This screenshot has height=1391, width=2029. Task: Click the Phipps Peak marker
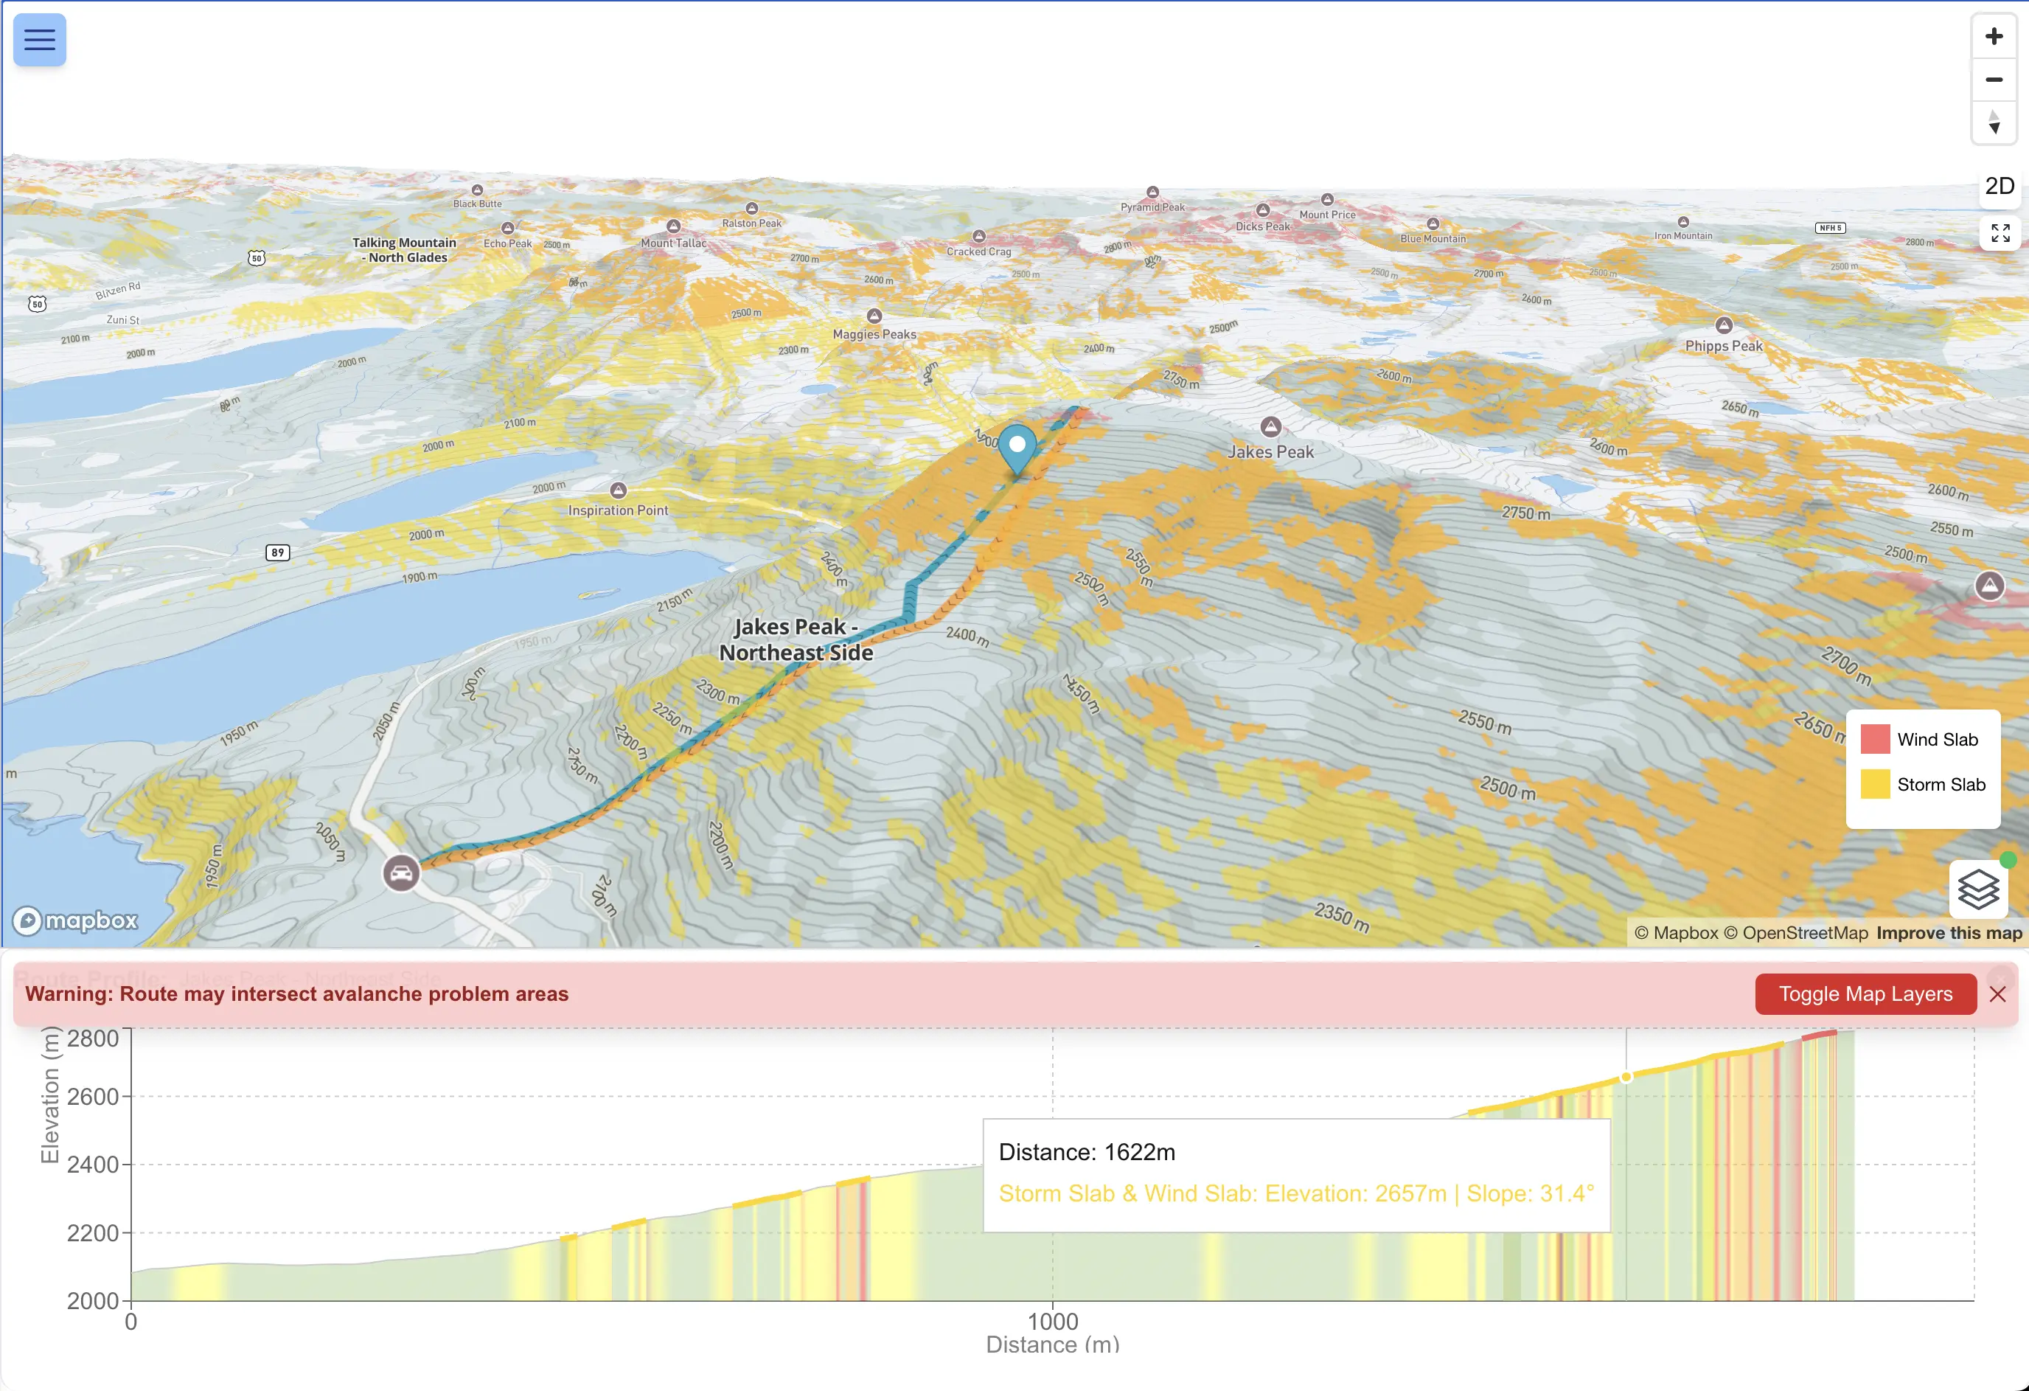[x=1724, y=326]
